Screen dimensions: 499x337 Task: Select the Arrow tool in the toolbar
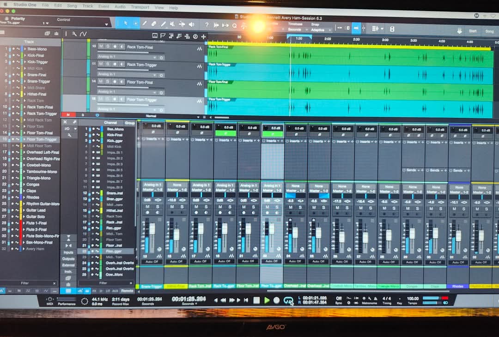pyautogui.click(x=125, y=24)
